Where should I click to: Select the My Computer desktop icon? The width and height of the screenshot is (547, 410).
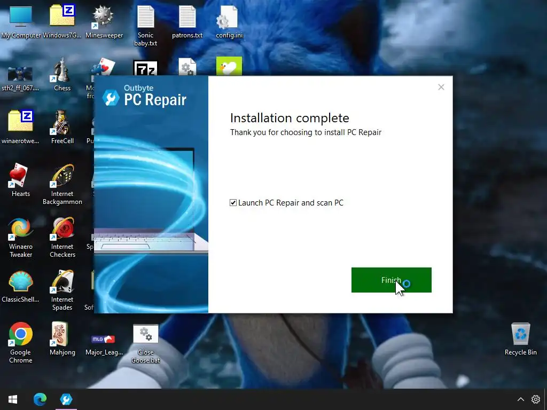21,21
